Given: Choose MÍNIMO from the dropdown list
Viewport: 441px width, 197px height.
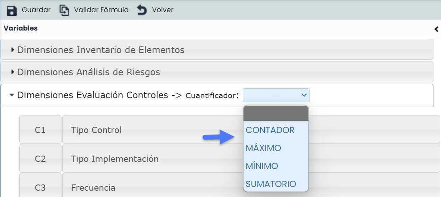Looking at the screenshot, I should [262, 166].
